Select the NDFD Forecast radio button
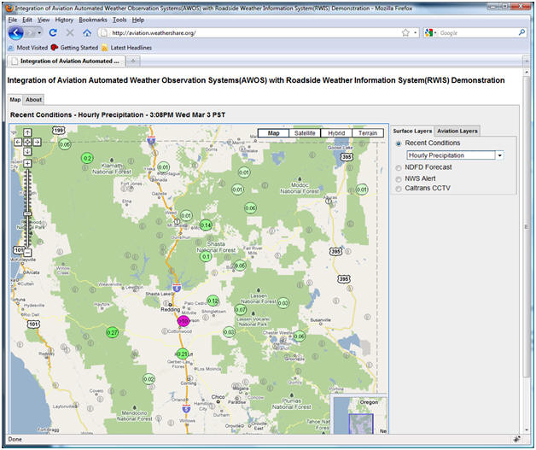Viewport: 536px width, 450px height. click(x=399, y=168)
